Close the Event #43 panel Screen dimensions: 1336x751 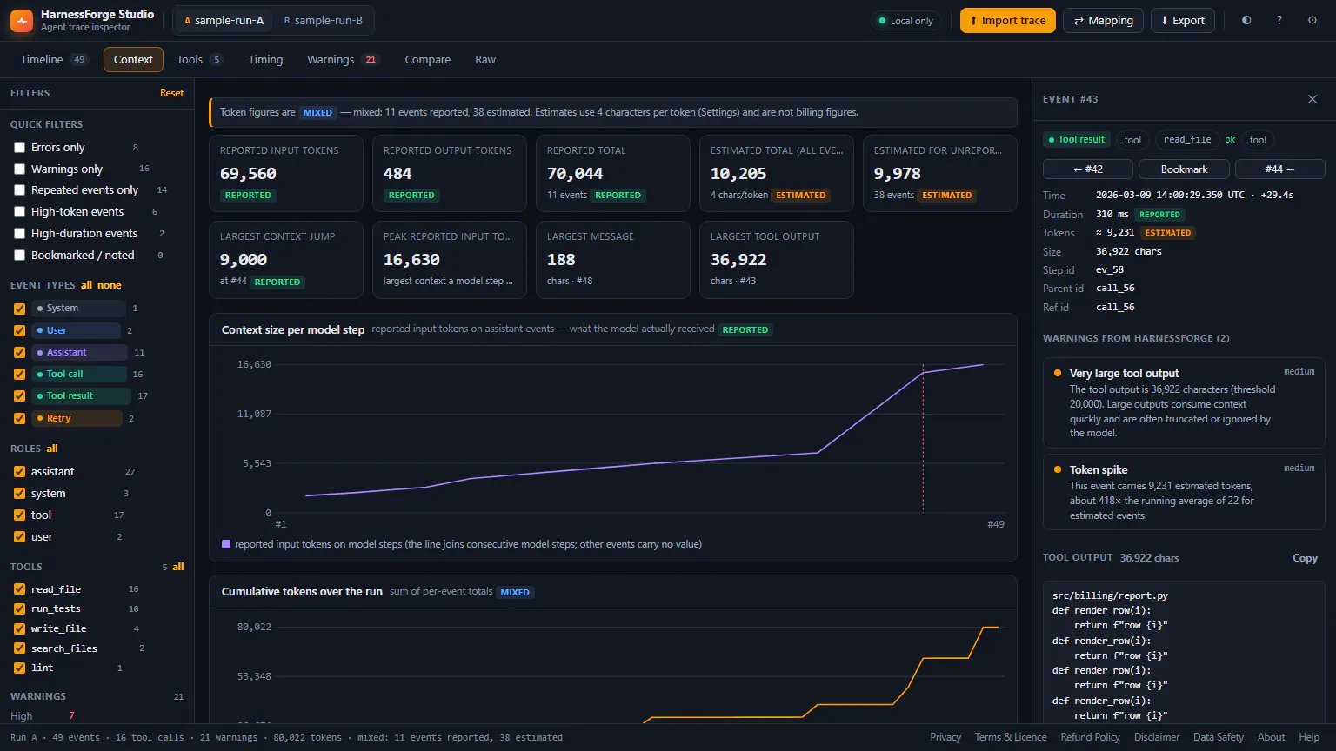[x=1313, y=99]
